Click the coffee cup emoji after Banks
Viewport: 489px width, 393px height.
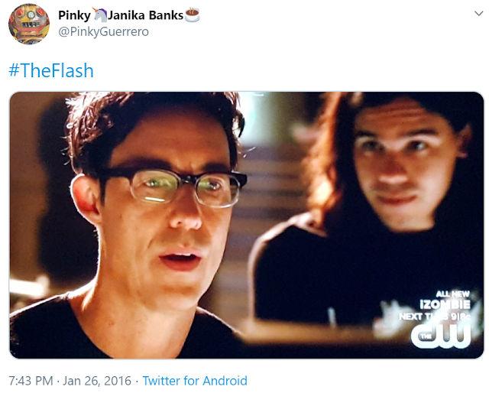coord(192,15)
